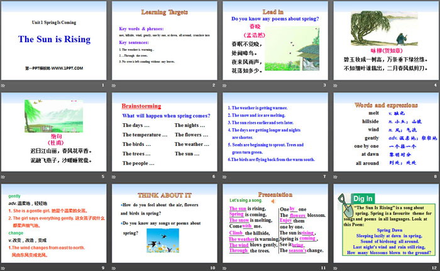Click the star icon below slide 7

(x=226, y=175)
